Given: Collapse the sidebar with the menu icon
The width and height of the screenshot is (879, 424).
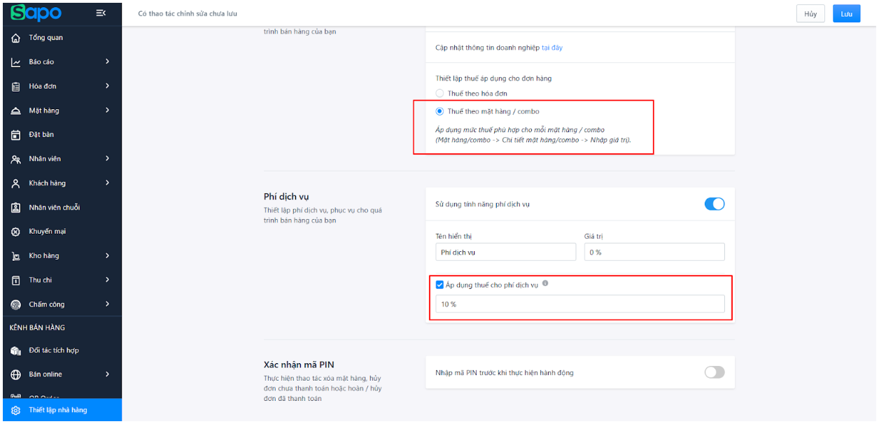Looking at the screenshot, I should (x=101, y=13).
